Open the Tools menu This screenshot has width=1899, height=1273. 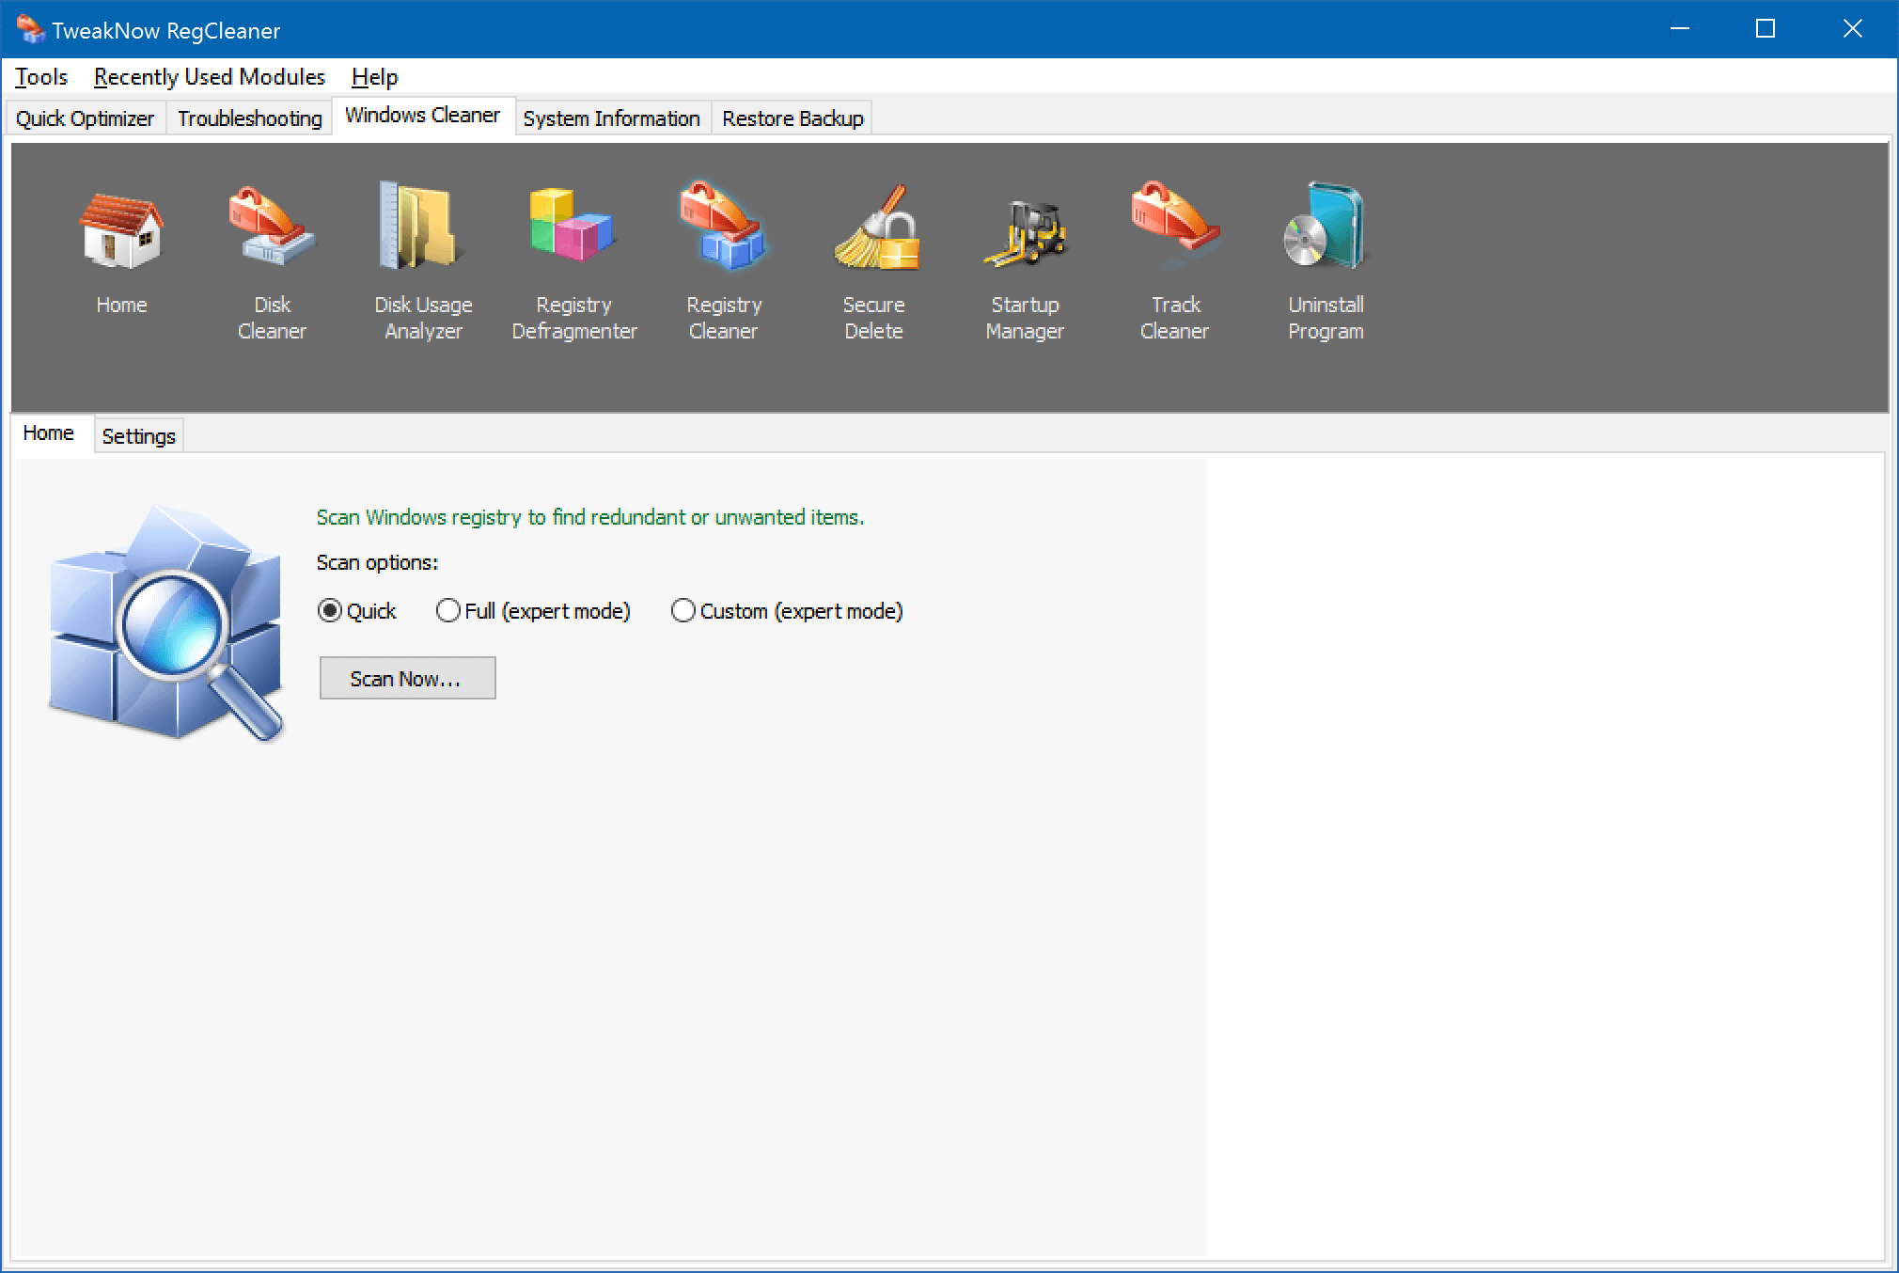pos(42,77)
